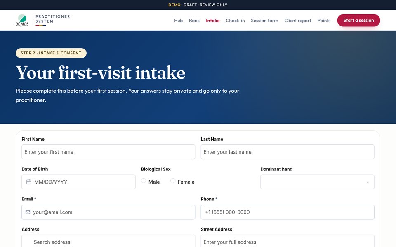
Task: Click the calendar icon in Date of Birth
Action: point(29,182)
